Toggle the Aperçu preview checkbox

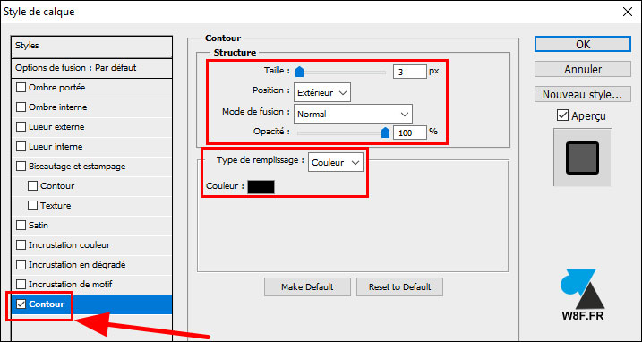562,115
